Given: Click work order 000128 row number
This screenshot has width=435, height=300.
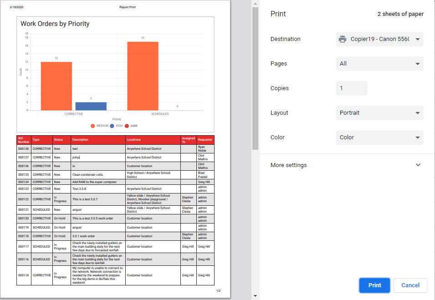Looking at the screenshot, I should pyautogui.click(x=24, y=149).
